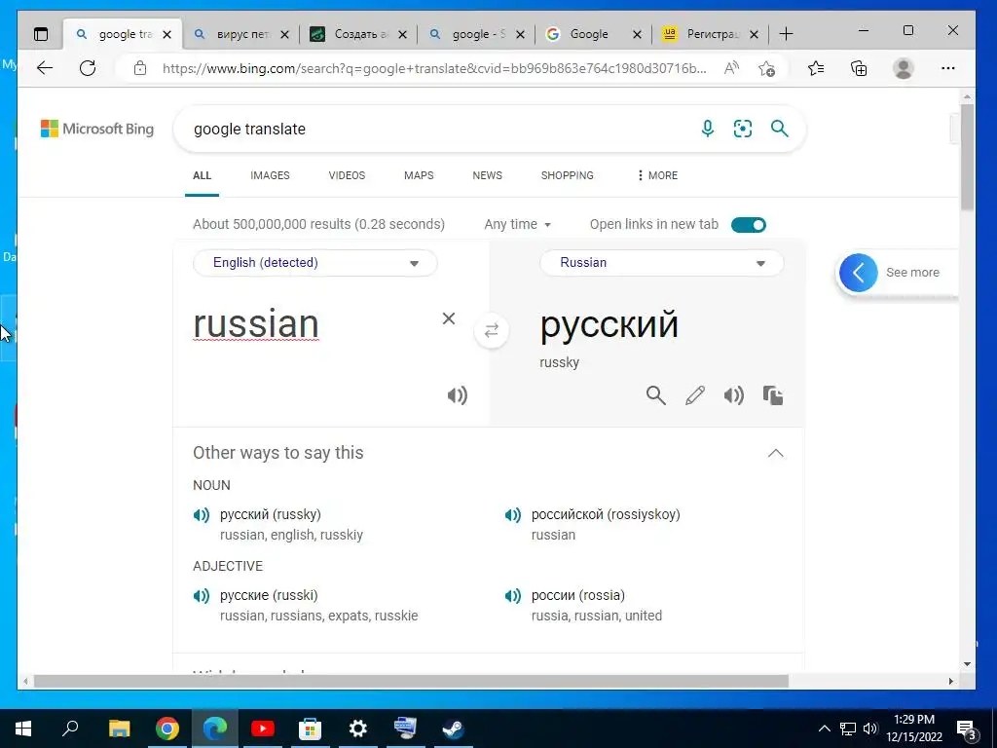
Task: Open visual search camera icon
Action: coord(743,129)
